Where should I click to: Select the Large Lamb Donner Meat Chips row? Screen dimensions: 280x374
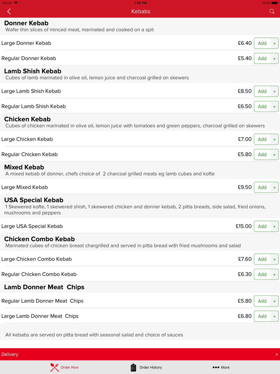112,316
